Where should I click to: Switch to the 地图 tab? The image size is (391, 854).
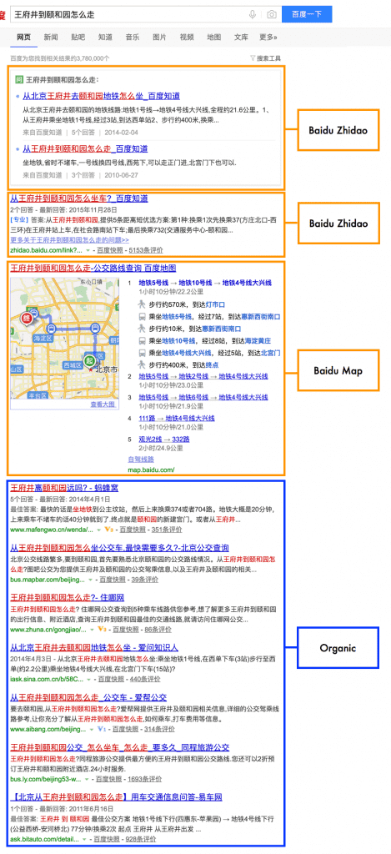pos(214,38)
